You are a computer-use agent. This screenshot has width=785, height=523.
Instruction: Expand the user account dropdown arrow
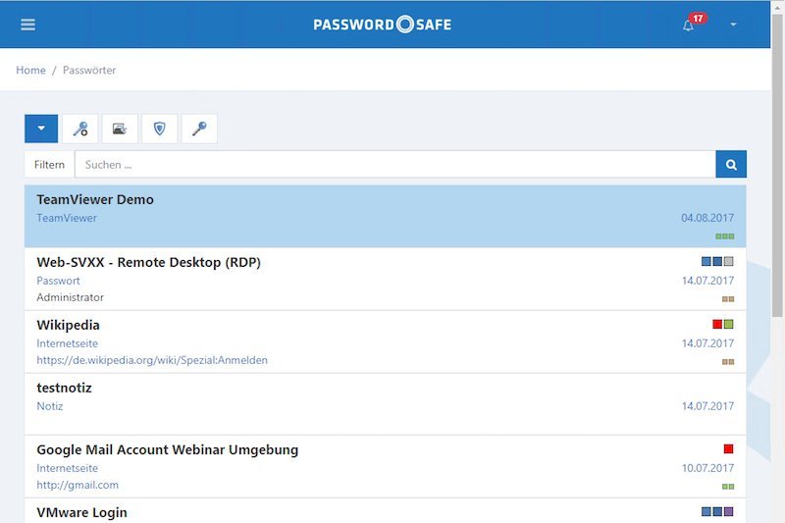pyautogui.click(x=733, y=25)
